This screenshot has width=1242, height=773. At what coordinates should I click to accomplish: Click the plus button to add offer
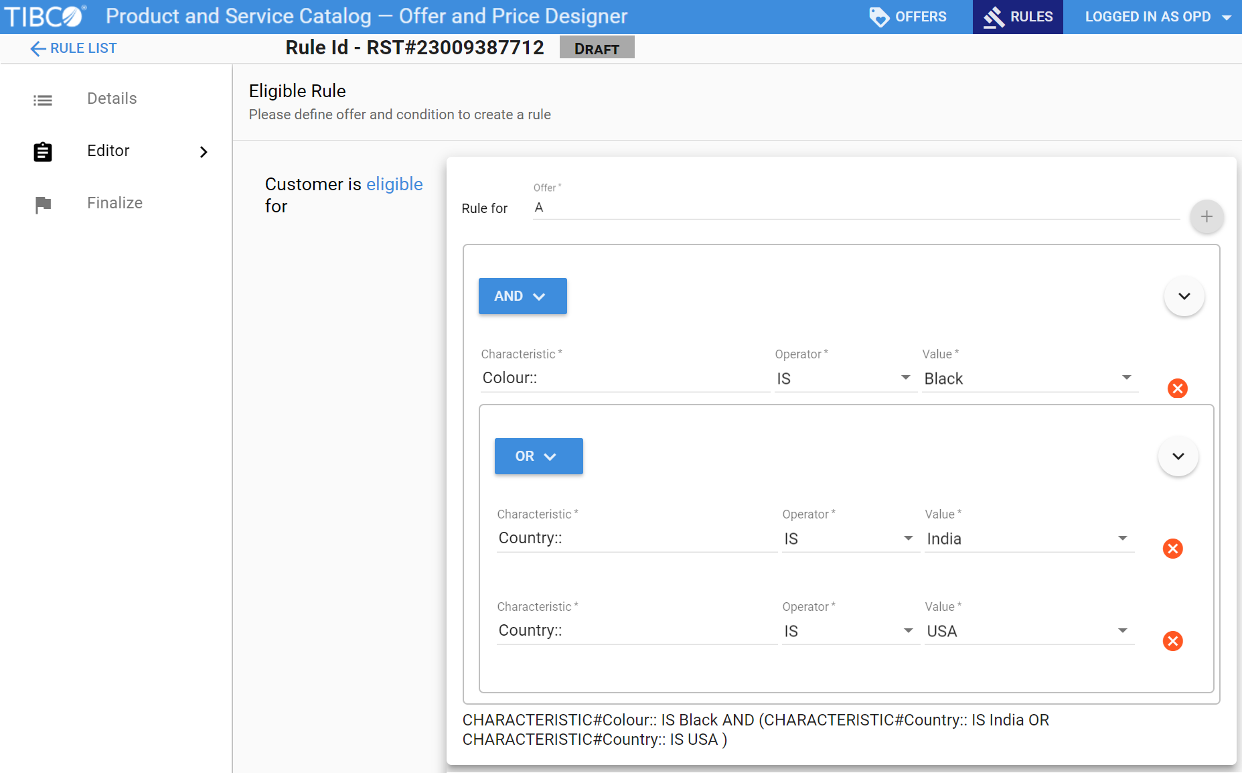click(1206, 217)
